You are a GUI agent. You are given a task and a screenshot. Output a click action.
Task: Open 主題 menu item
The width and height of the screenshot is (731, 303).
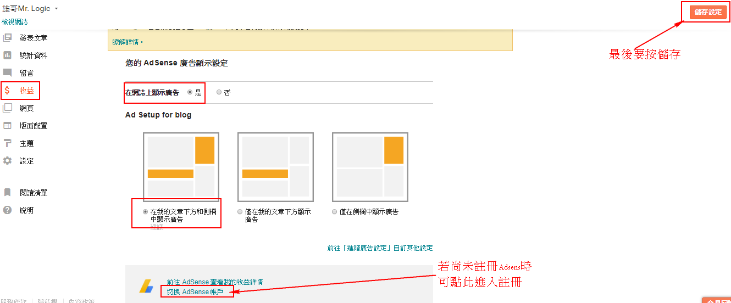point(27,143)
